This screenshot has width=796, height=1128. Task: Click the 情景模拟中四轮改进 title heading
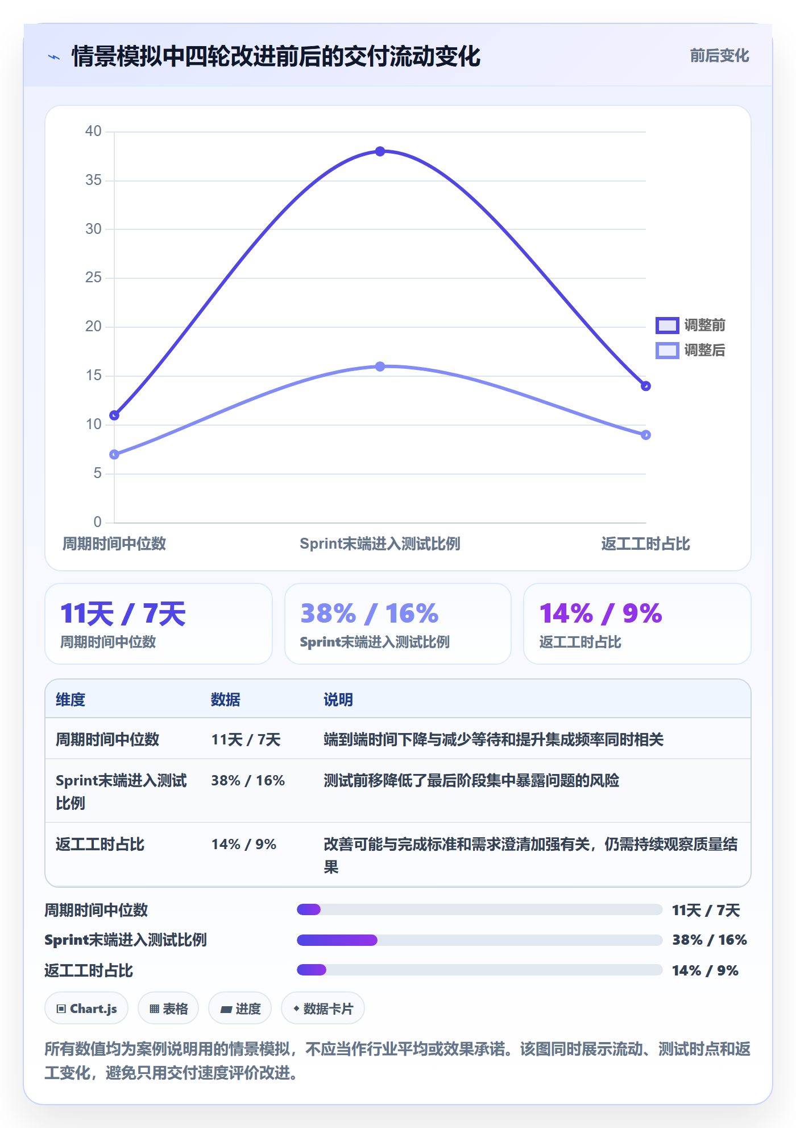point(276,56)
